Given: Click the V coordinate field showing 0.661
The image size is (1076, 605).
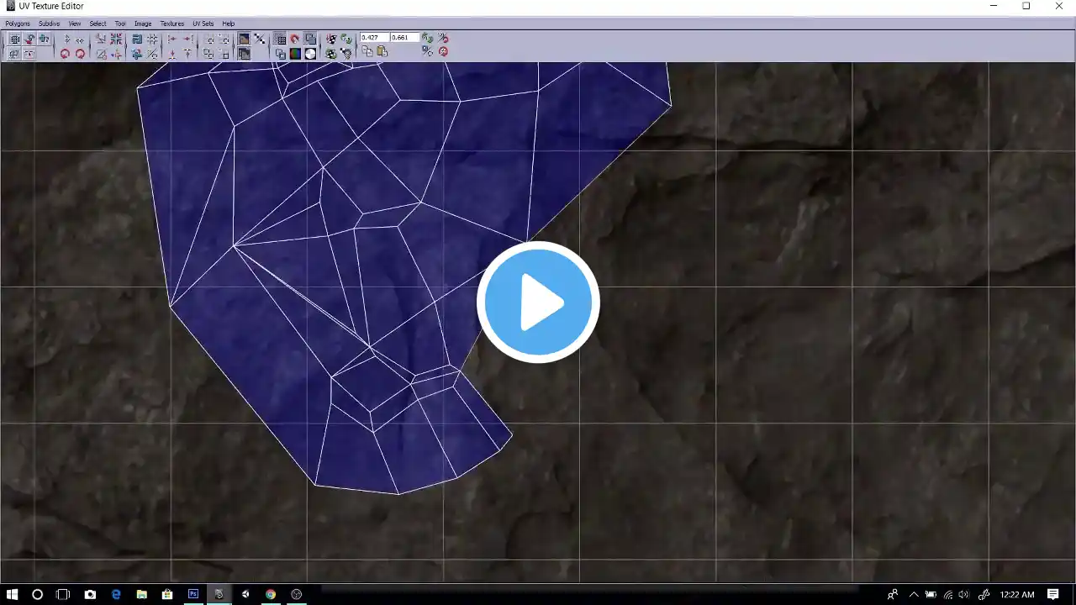Looking at the screenshot, I should pos(404,38).
